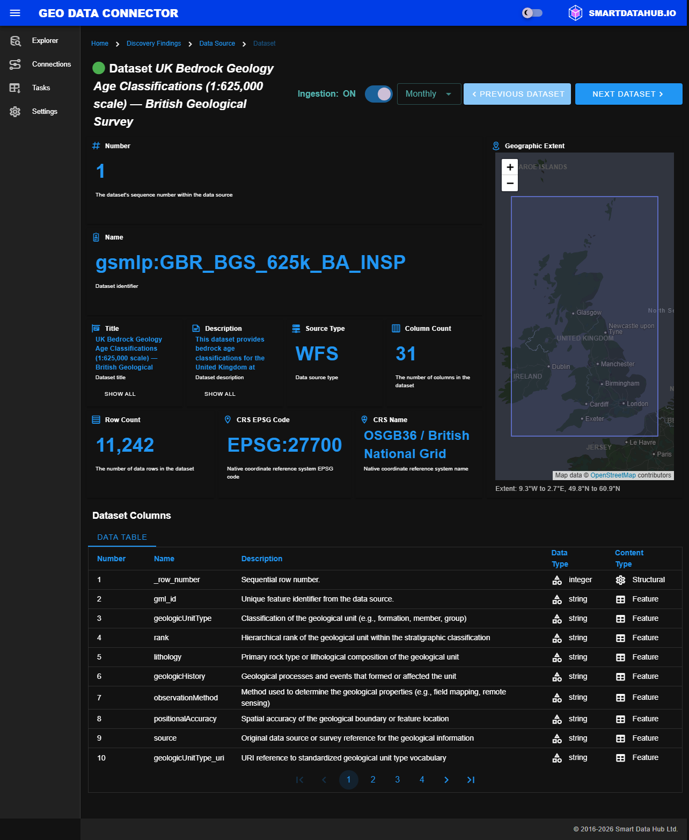Click the Feature icon in source row
This screenshot has height=840, width=689.
tap(620, 738)
